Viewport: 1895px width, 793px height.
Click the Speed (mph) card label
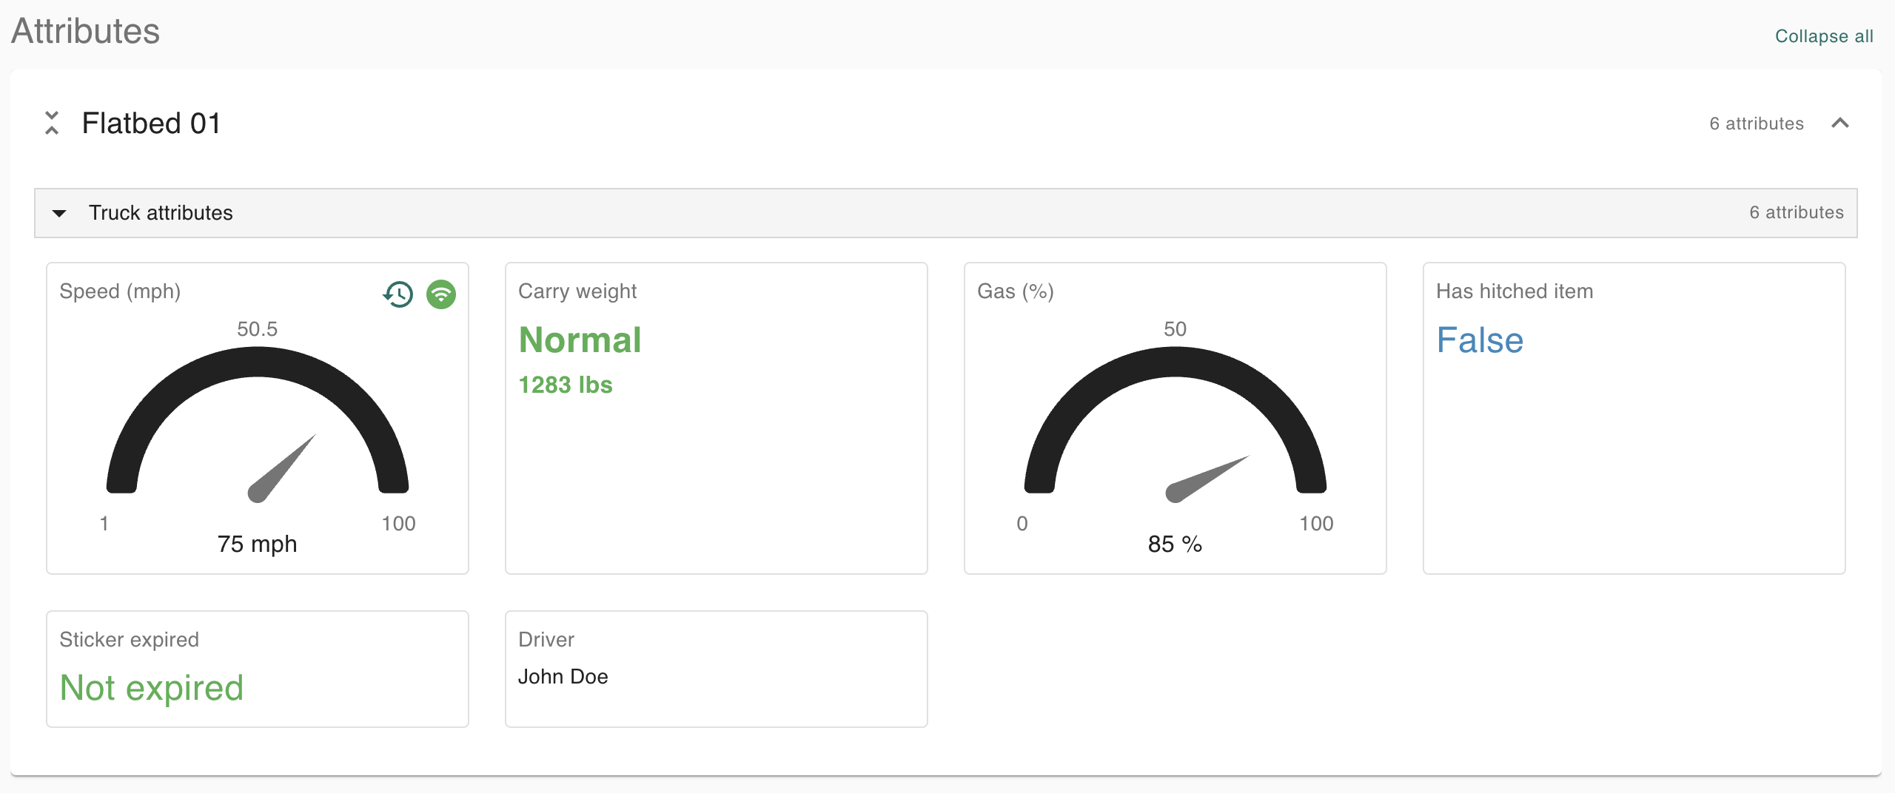(x=120, y=291)
